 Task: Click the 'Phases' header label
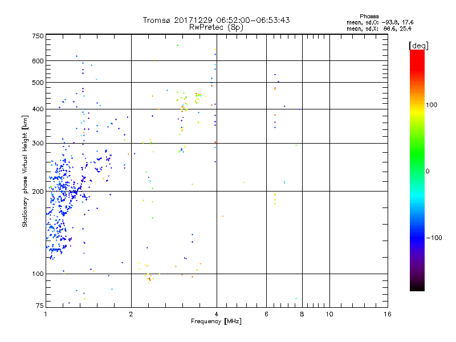click(x=369, y=17)
